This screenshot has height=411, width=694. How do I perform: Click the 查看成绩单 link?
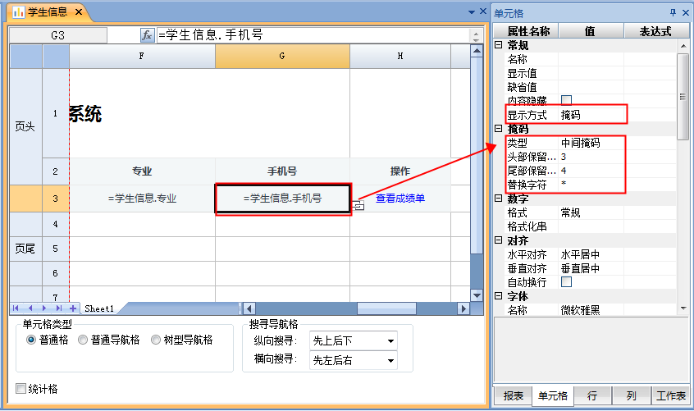point(400,199)
